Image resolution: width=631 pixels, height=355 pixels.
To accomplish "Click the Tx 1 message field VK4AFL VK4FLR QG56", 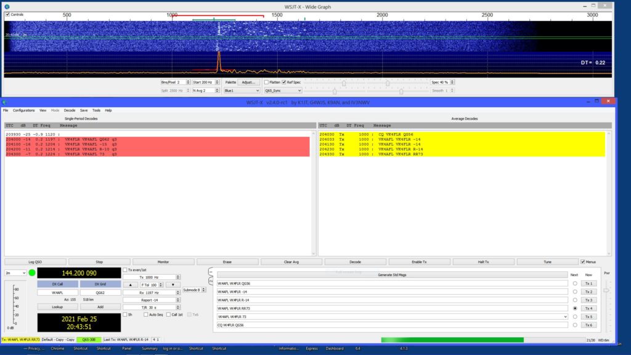I will pos(393,284).
